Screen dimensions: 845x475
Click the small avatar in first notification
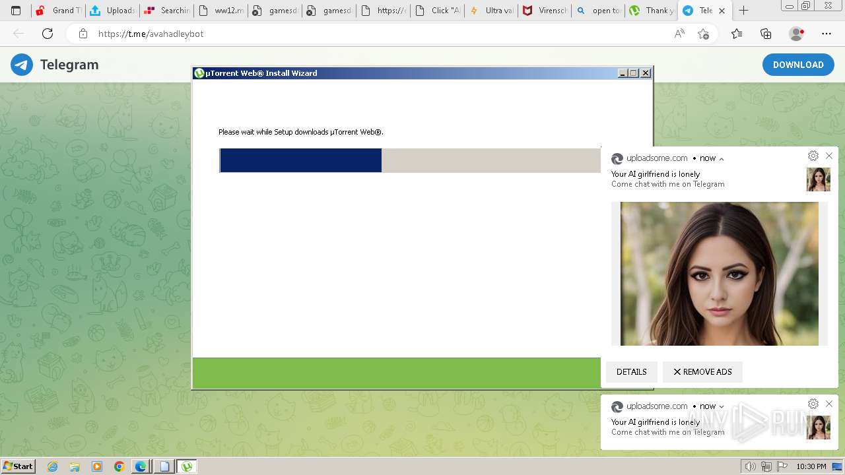click(819, 179)
